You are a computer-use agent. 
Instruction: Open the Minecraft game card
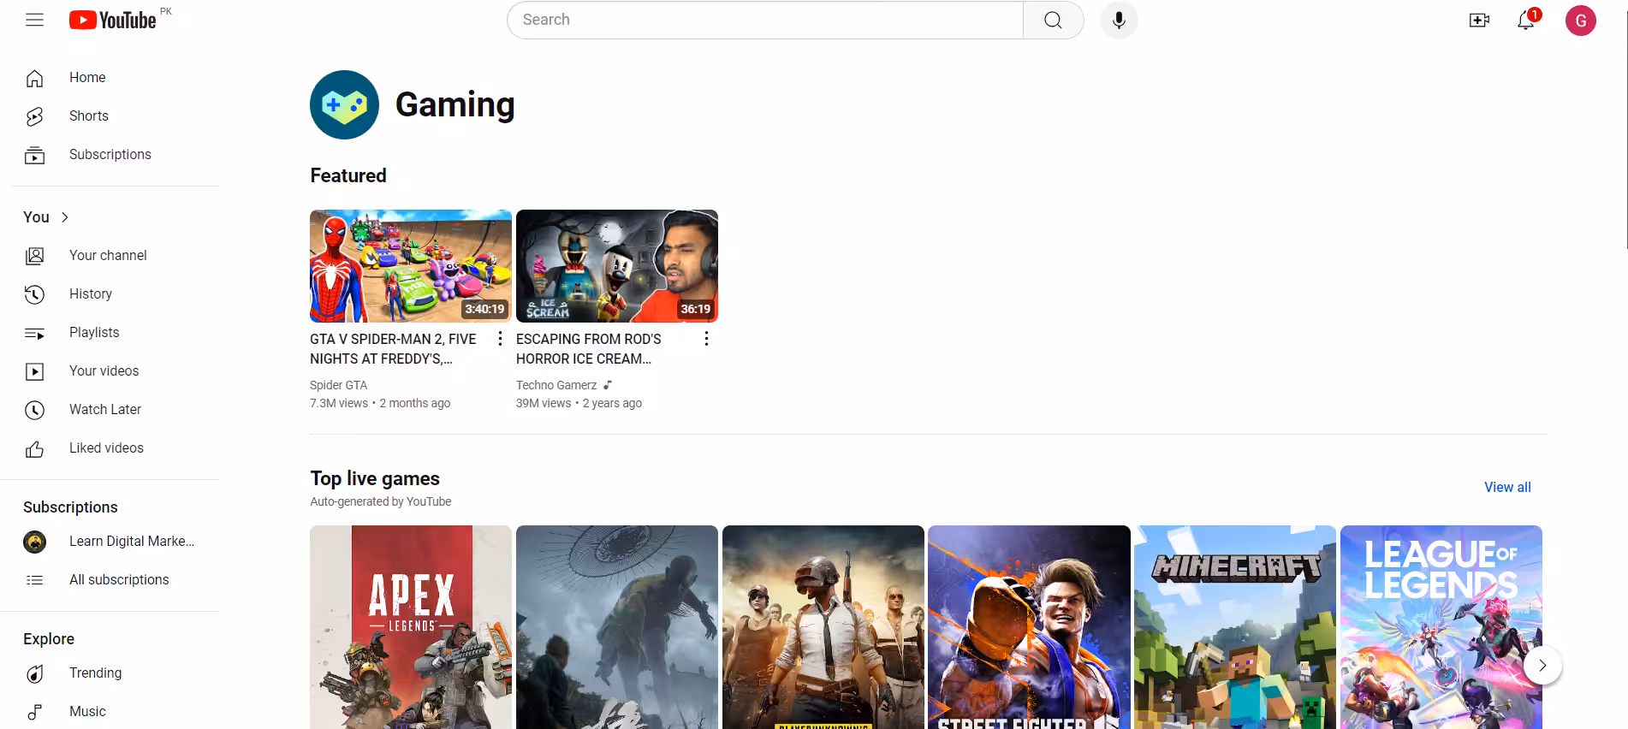1235,627
